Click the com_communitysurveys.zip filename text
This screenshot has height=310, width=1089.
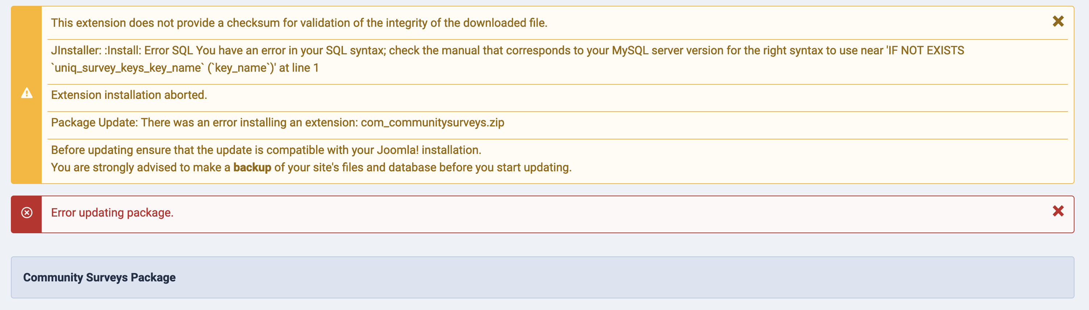point(432,122)
